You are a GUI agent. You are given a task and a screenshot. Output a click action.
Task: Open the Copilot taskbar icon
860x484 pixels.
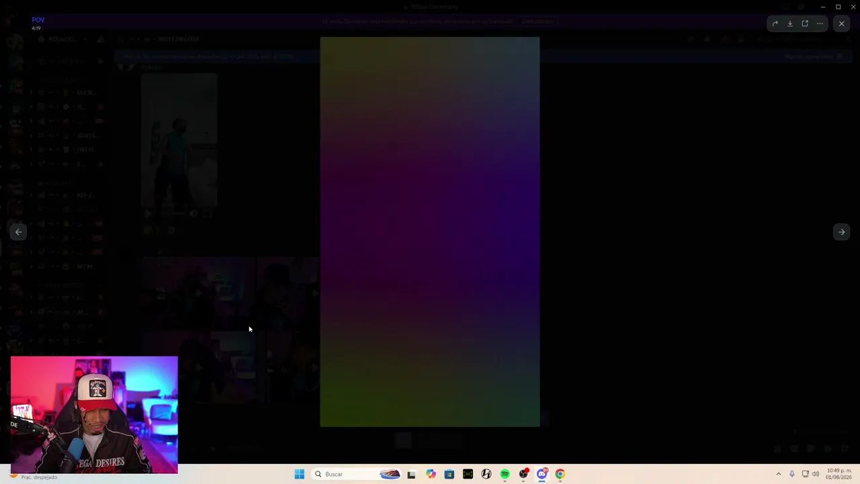(431, 474)
